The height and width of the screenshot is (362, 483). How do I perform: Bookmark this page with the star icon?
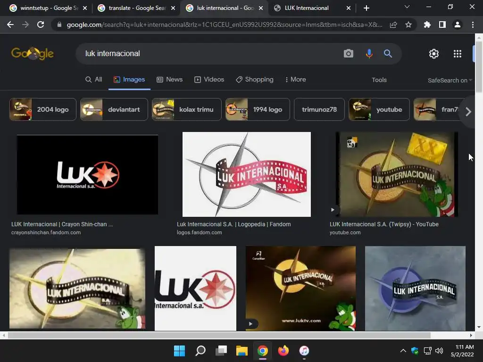408,25
